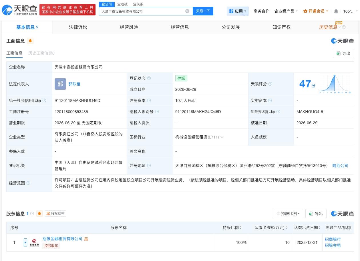The width and height of the screenshot is (360, 261).
Task: Select 历史工商信息0 sub-tab
Action: (41, 53)
